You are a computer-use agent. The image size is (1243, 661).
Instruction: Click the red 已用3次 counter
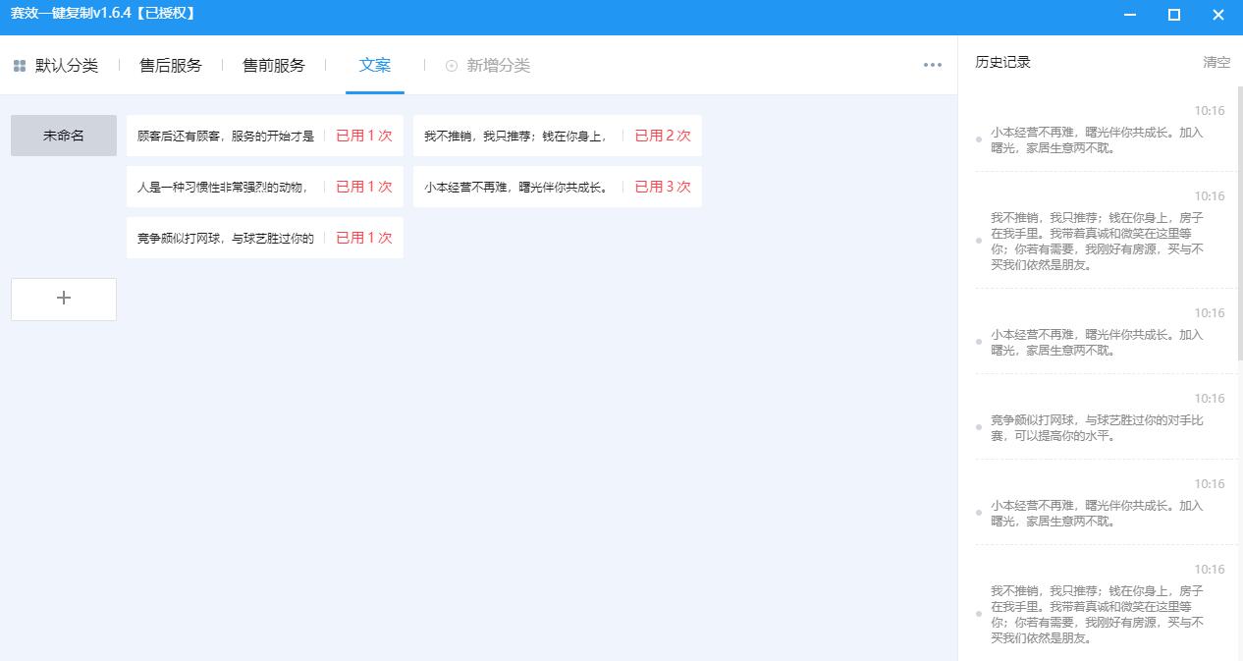tap(662, 185)
